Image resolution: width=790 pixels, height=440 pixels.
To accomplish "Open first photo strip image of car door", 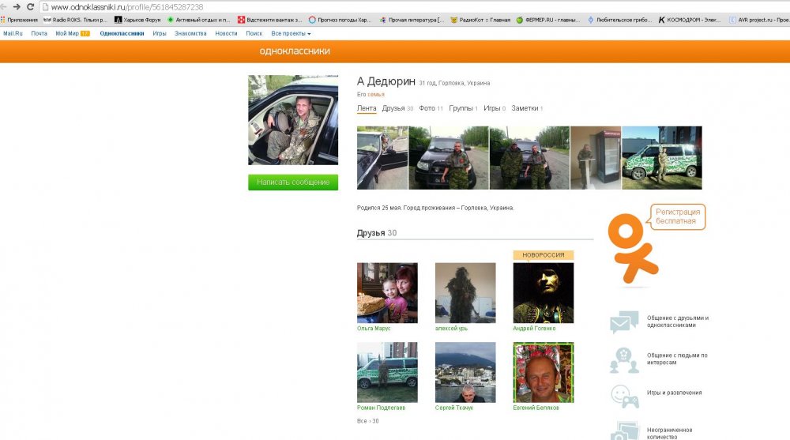I will (382, 158).
